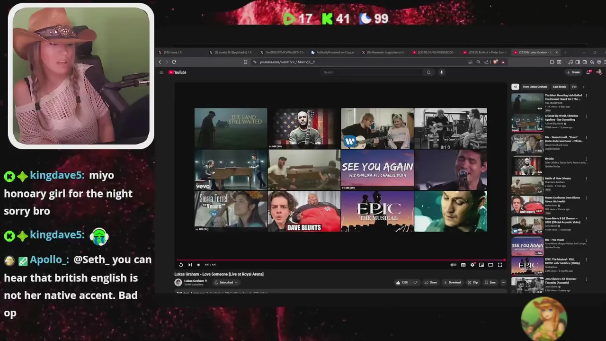Go back in browser
The height and width of the screenshot is (341, 606).
click(x=160, y=62)
